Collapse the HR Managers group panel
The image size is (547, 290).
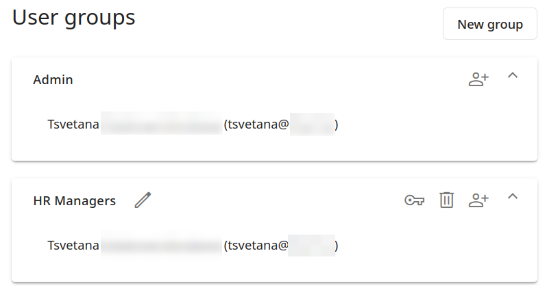pos(512,197)
